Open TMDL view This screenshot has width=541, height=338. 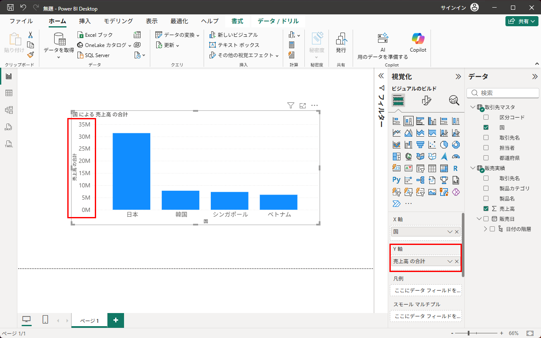click(x=8, y=144)
